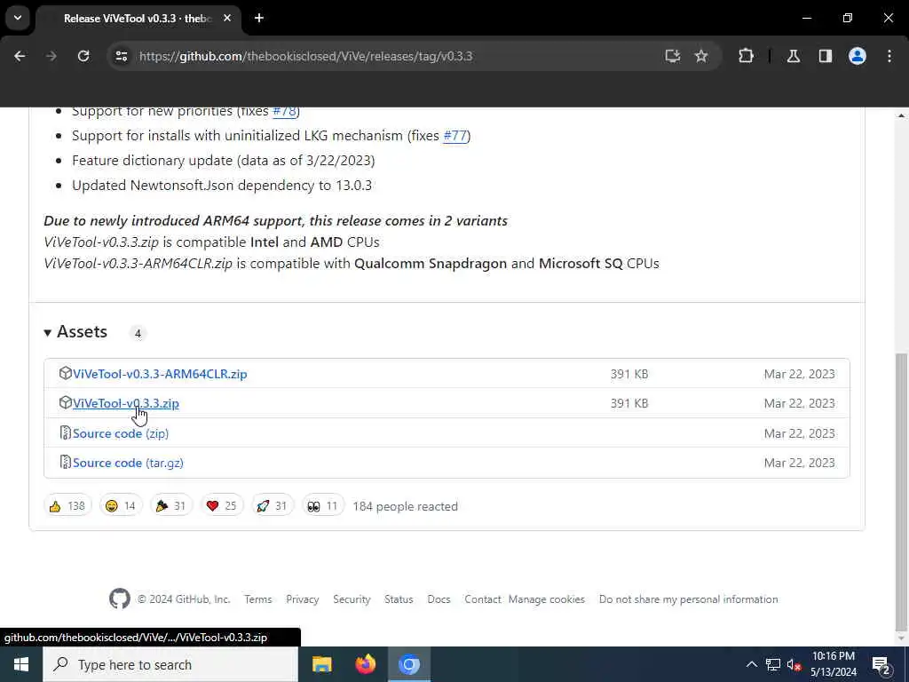This screenshot has width=909, height=682.
Task: Click the Assets count badge 4
Action: [138, 334]
